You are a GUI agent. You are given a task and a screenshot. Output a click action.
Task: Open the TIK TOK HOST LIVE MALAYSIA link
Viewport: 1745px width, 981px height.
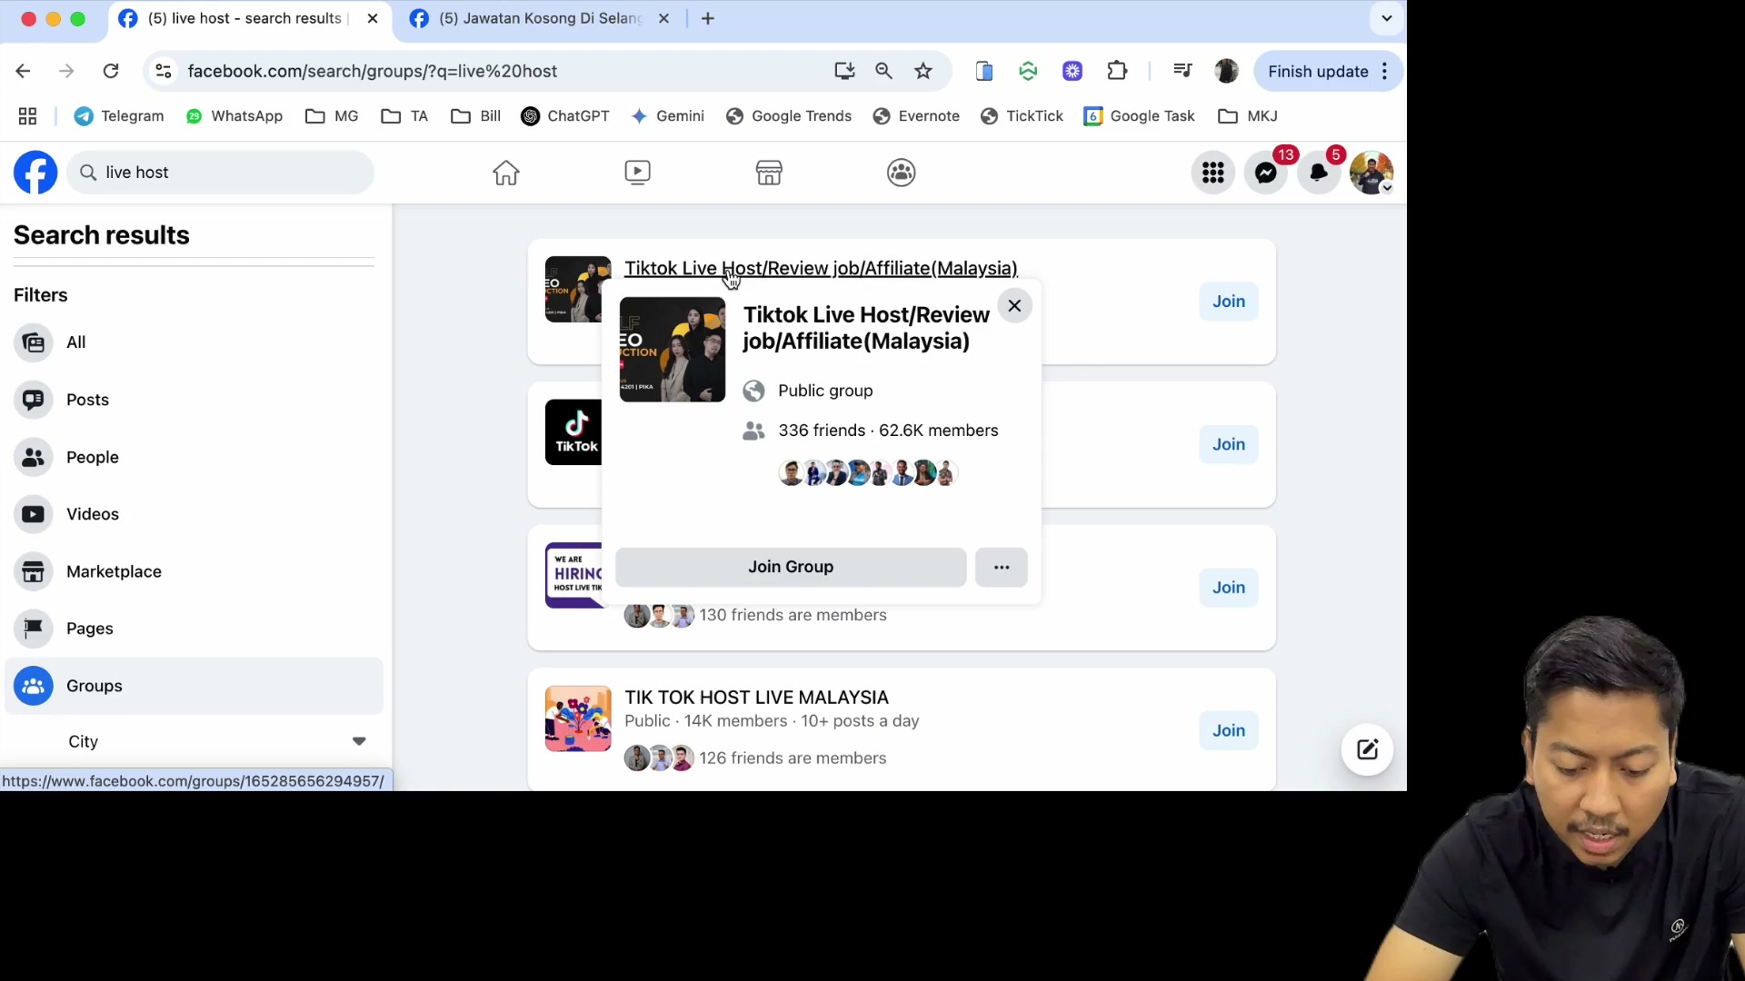[756, 697]
